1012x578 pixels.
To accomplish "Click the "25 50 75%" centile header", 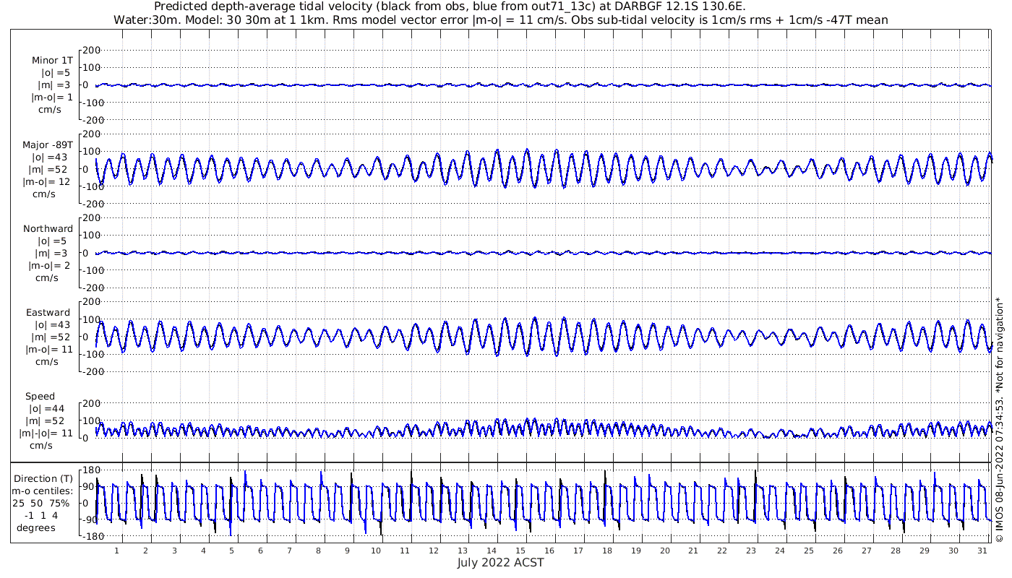I will (x=42, y=503).
